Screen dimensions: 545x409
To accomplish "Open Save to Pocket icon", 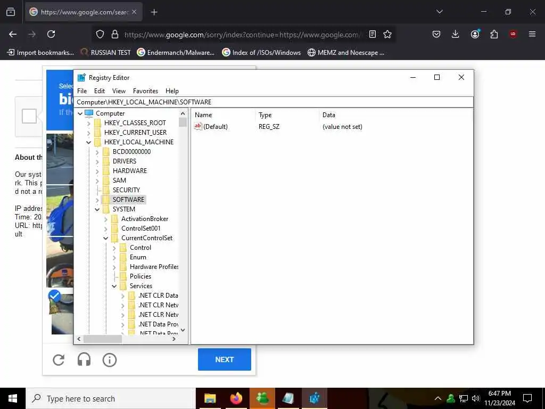I will pyautogui.click(x=436, y=34).
